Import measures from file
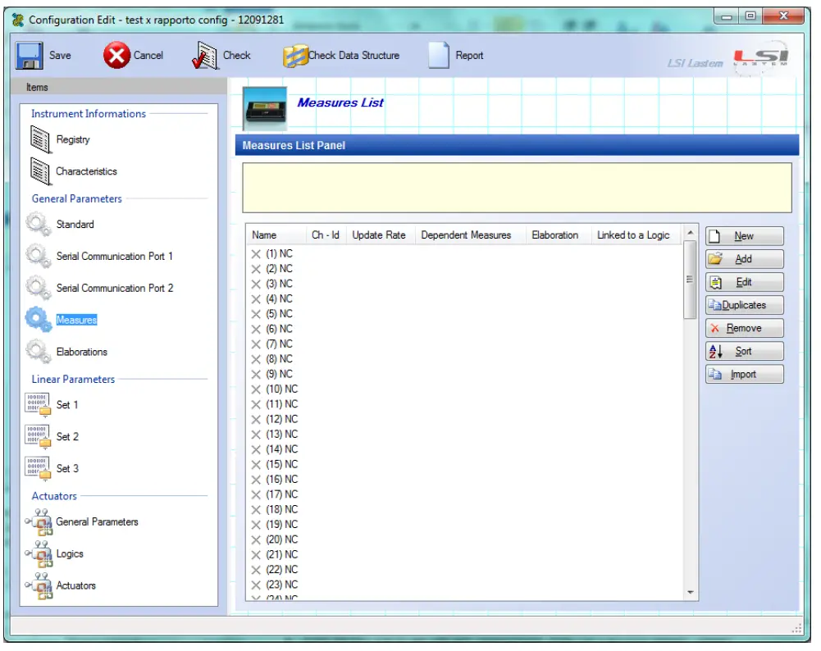 point(743,374)
